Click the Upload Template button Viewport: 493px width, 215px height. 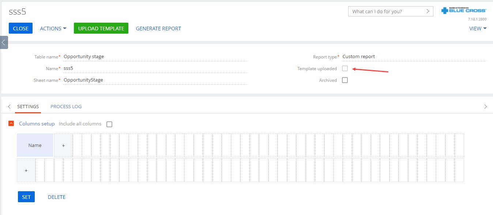tap(101, 28)
